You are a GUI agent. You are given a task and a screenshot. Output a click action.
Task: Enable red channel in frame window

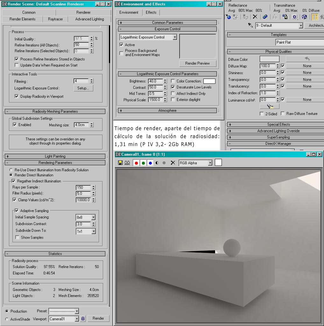136,163
